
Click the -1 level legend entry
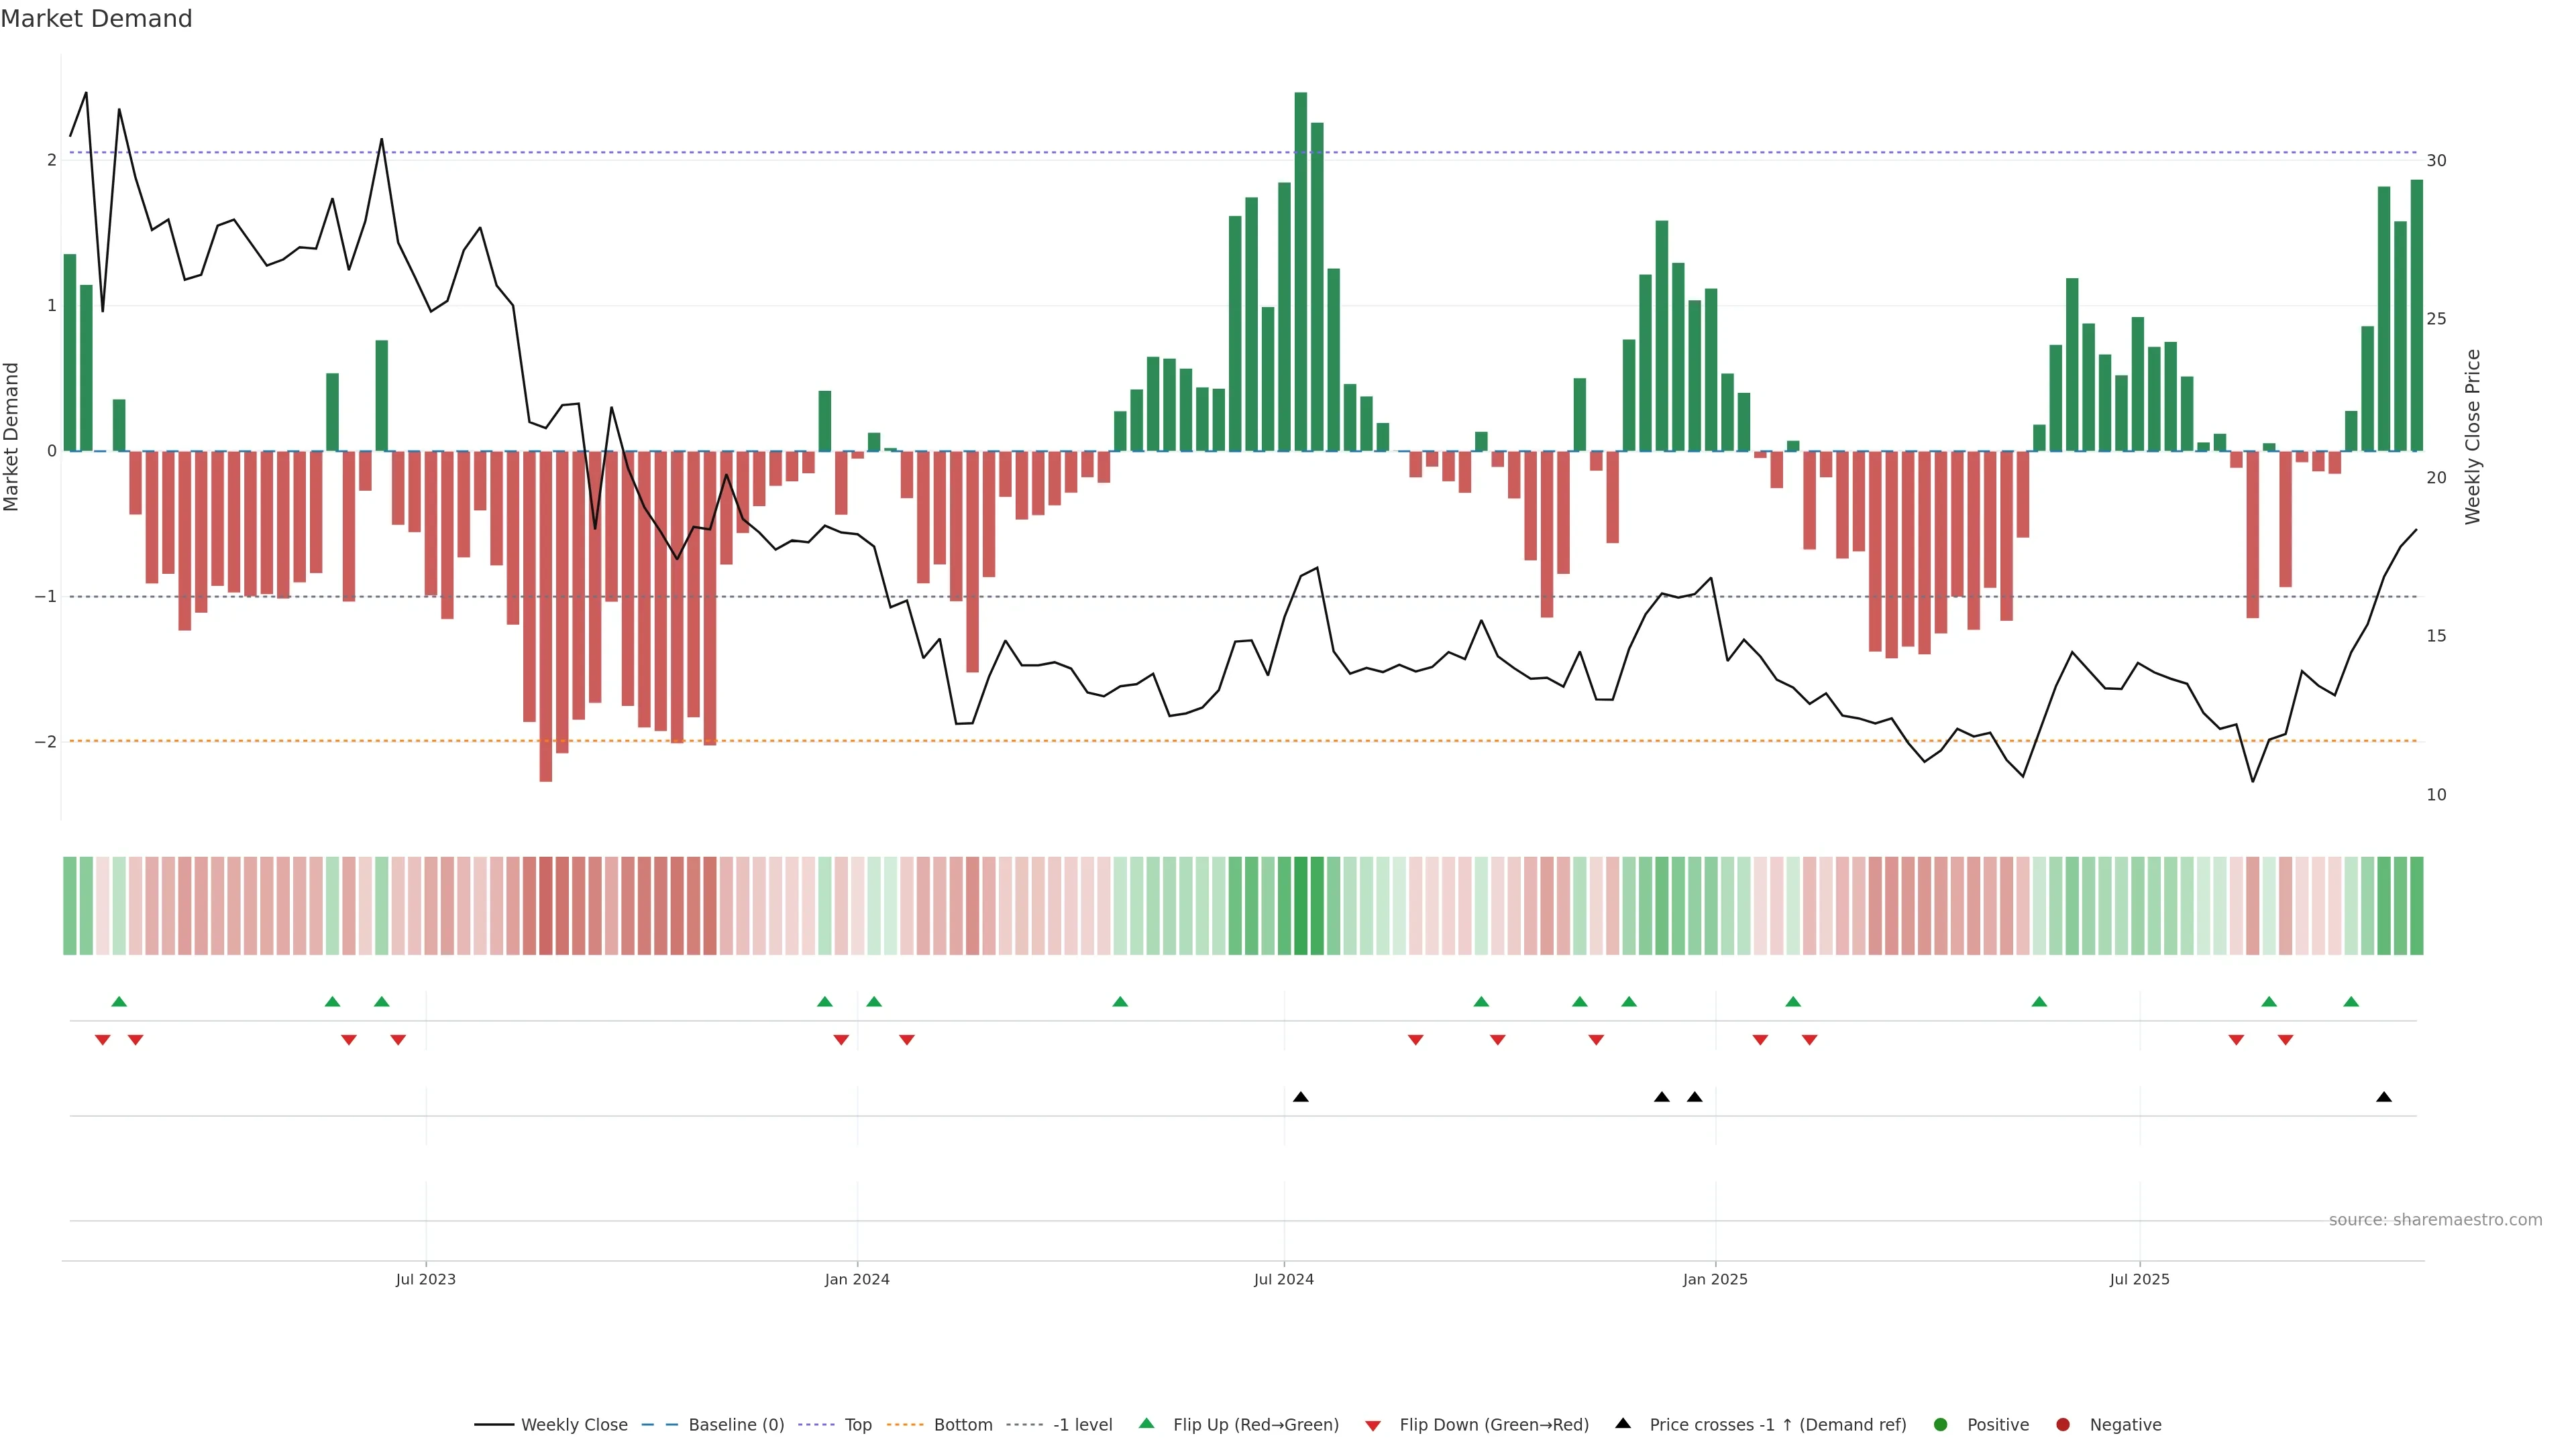click(x=1082, y=1425)
